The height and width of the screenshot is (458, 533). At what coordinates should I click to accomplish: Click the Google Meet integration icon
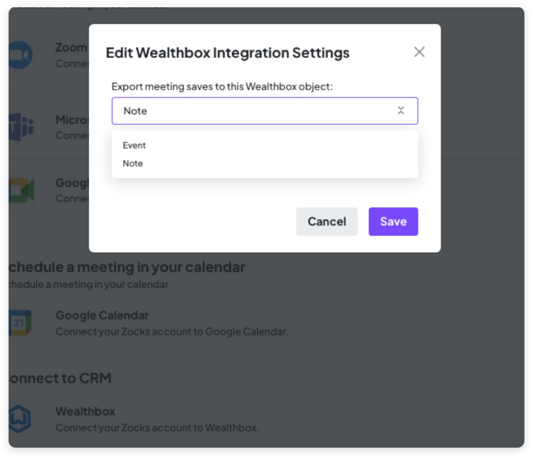coord(20,190)
